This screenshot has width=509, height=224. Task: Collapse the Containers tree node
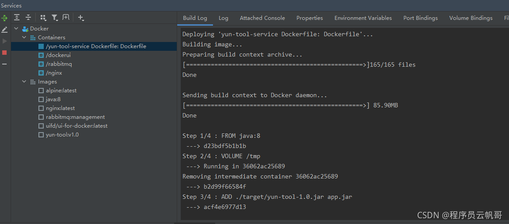(24, 38)
